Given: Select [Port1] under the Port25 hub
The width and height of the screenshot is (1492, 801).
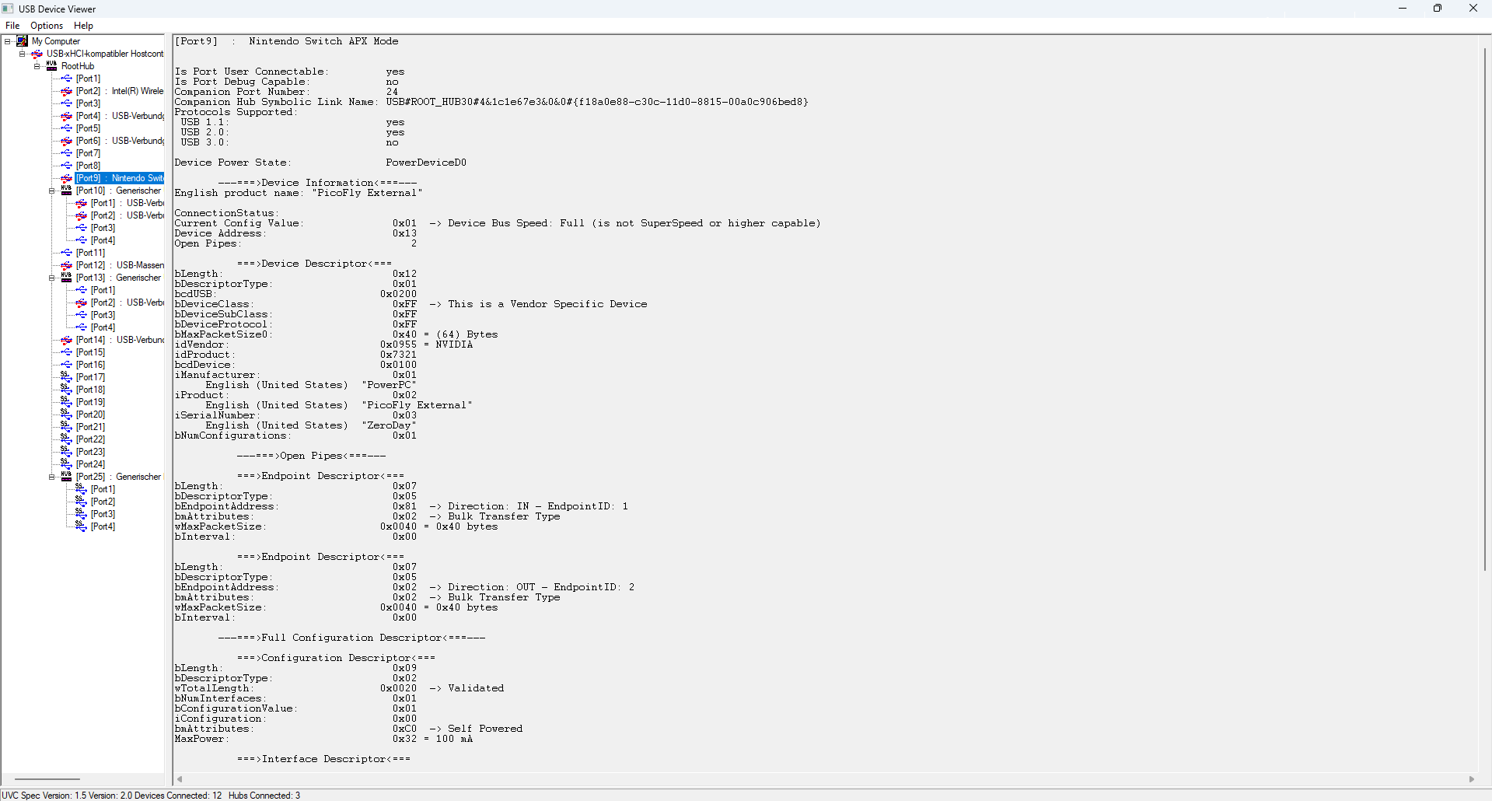Looking at the screenshot, I should 103,489.
